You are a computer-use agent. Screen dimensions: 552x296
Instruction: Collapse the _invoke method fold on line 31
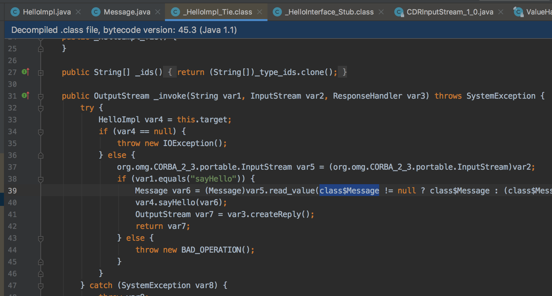pyautogui.click(x=41, y=97)
